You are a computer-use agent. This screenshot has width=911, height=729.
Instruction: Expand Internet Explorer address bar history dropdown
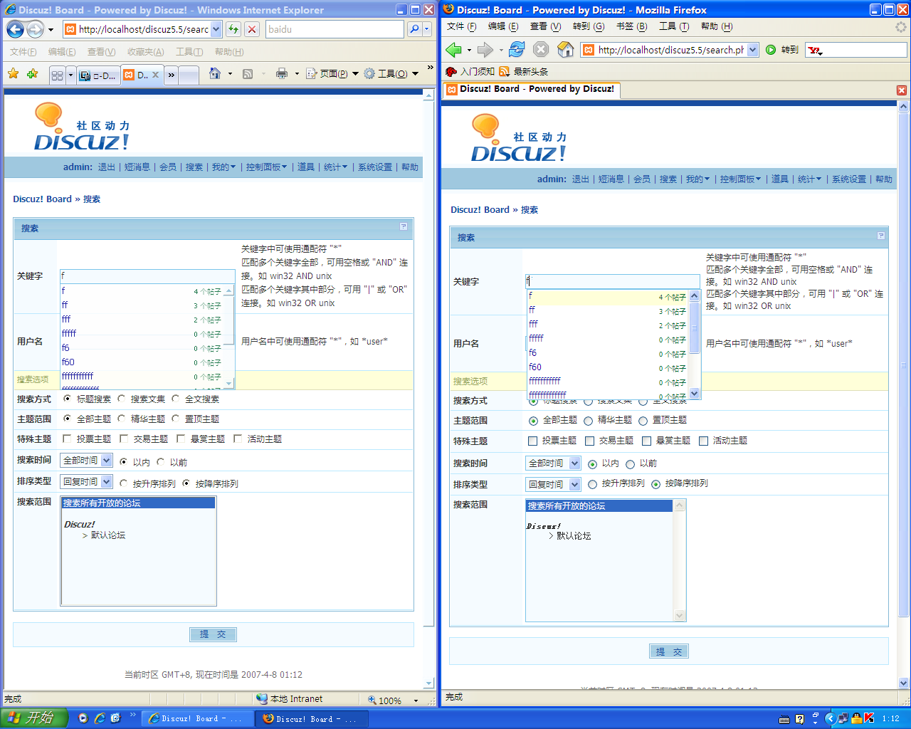(216, 29)
